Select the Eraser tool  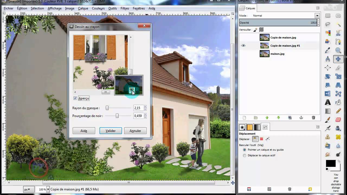coord(338,120)
